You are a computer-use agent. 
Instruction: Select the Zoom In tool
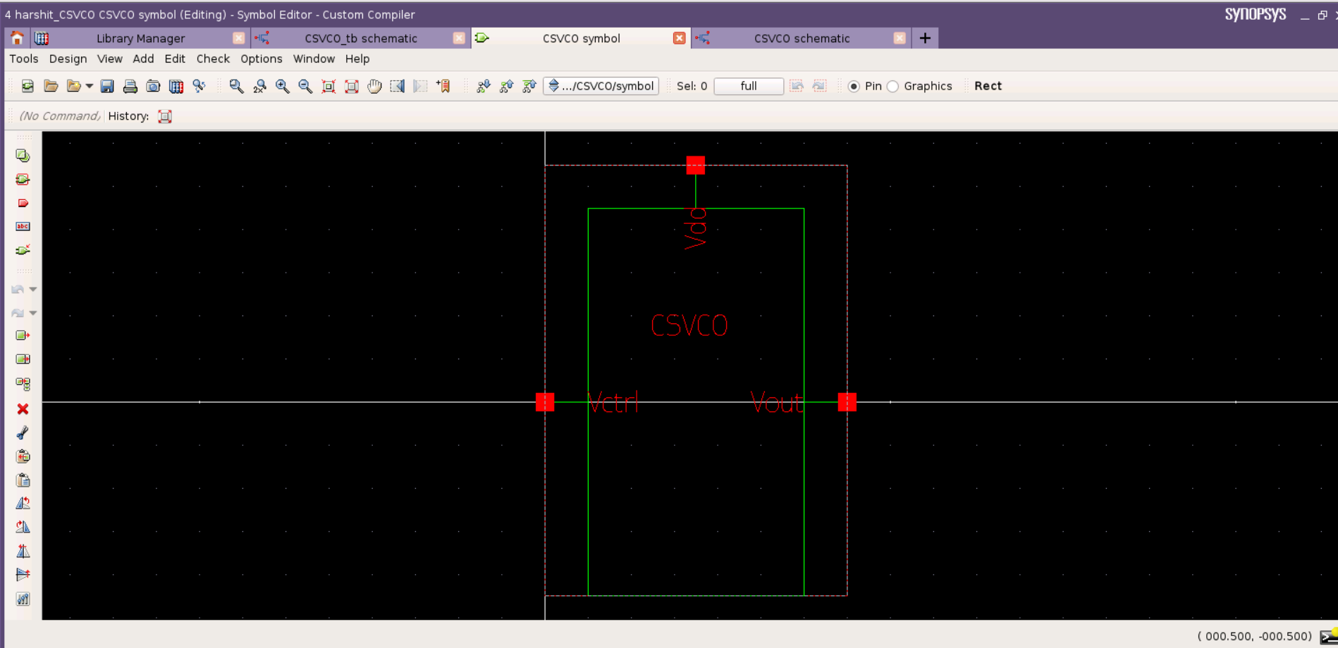[x=282, y=86]
